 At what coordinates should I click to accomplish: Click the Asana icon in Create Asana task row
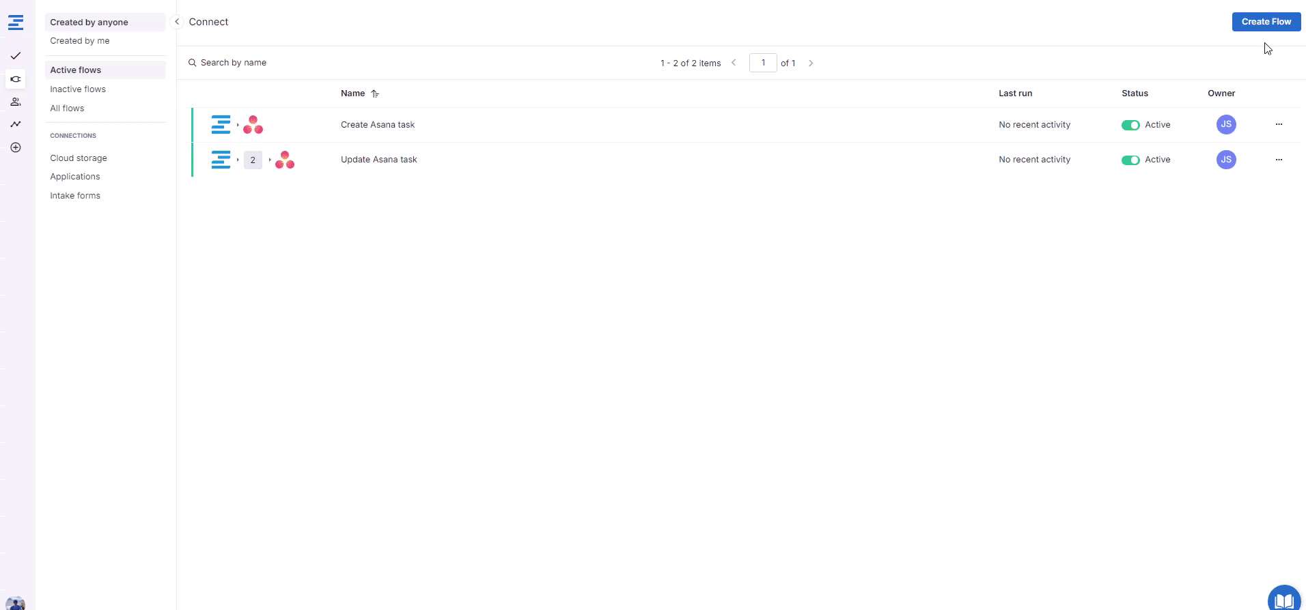[253, 125]
